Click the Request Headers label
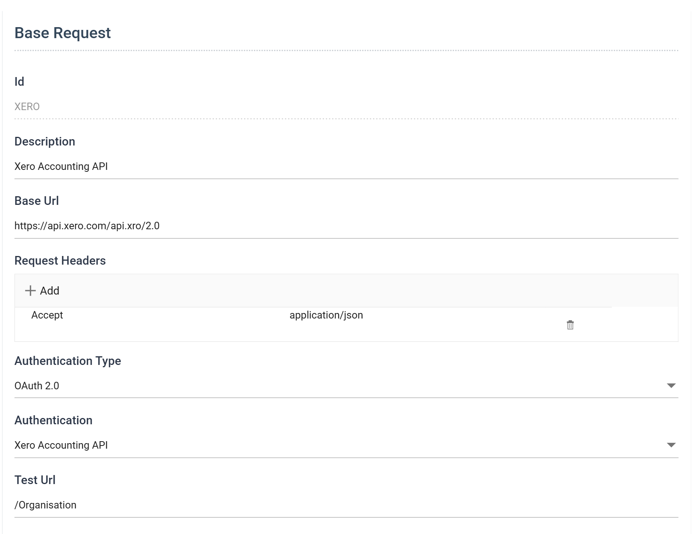 point(60,261)
